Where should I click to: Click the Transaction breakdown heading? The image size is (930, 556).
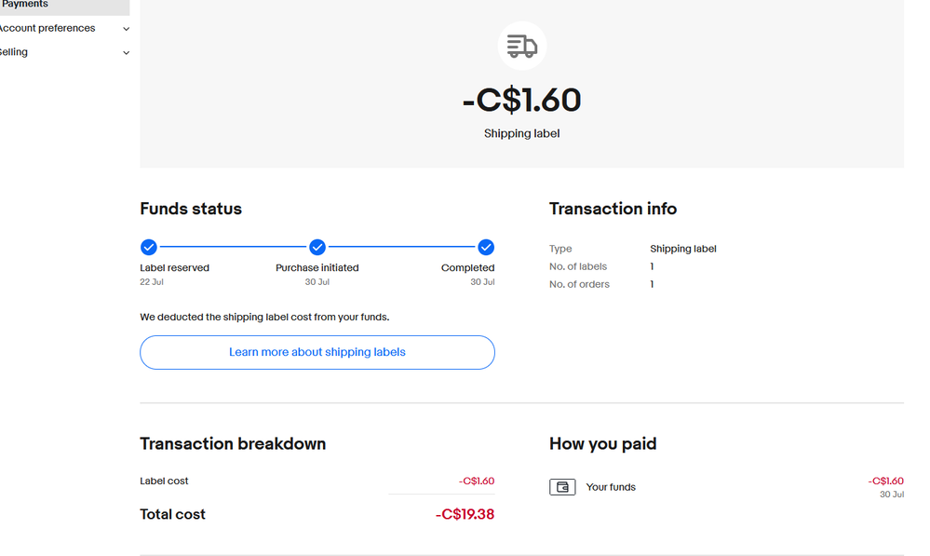(x=233, y=444)
